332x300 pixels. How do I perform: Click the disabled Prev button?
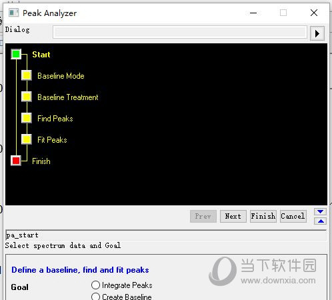(x=203, y=216)
